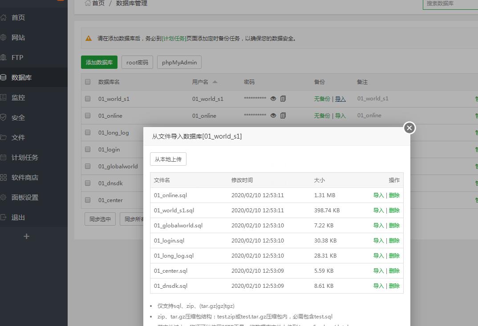
Task: Show the 01_online password with eye icon
Action: pyautogui.click(x=273, y=115)
